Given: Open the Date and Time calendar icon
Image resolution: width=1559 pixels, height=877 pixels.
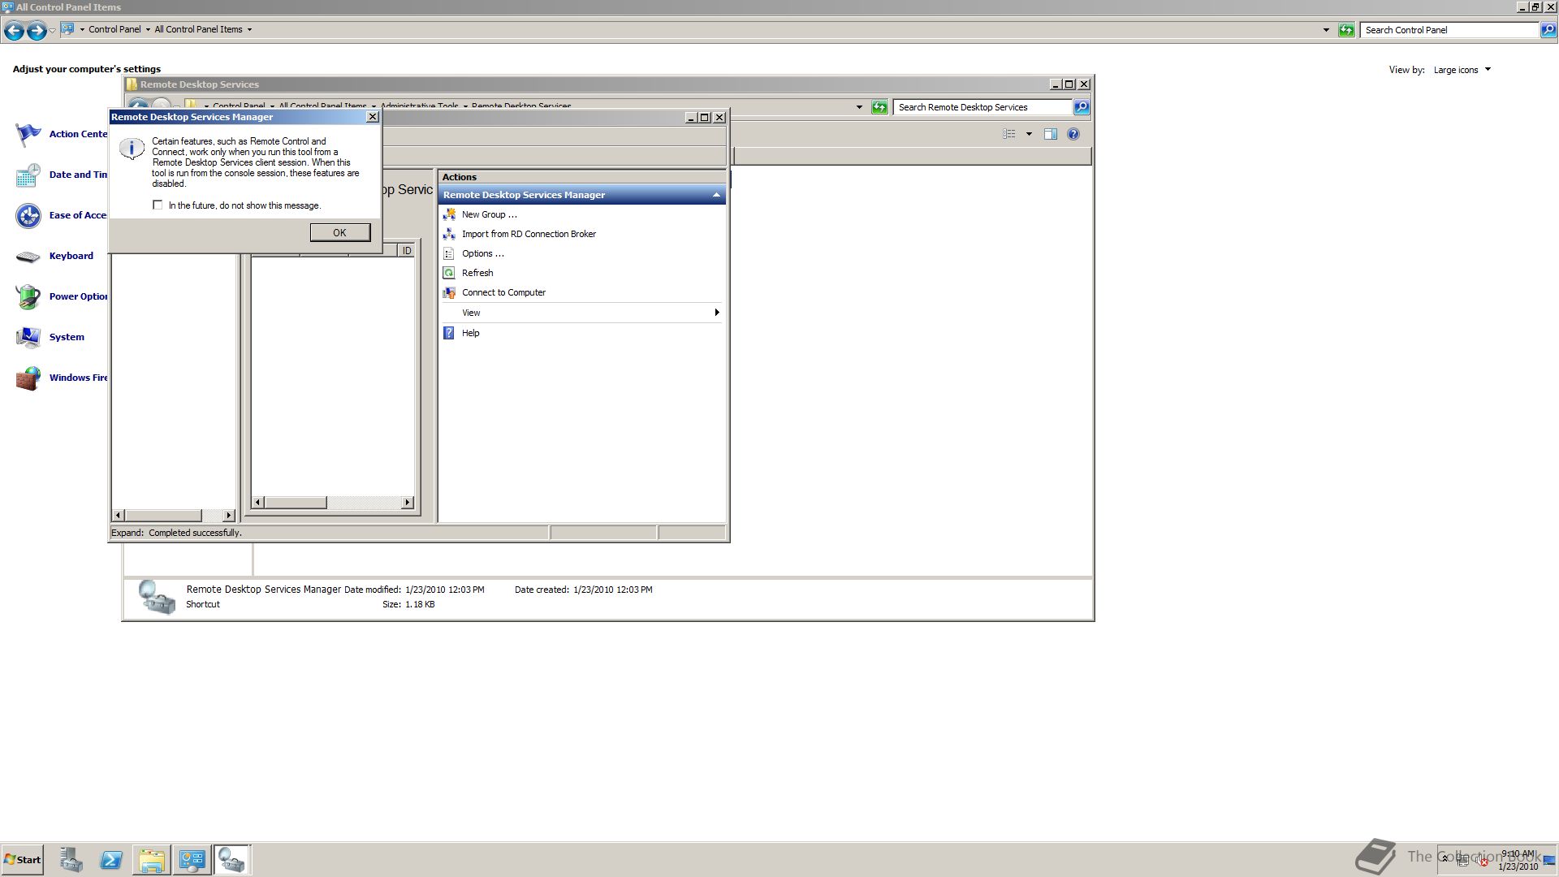Looking at the screenshot, I should 28,175.
